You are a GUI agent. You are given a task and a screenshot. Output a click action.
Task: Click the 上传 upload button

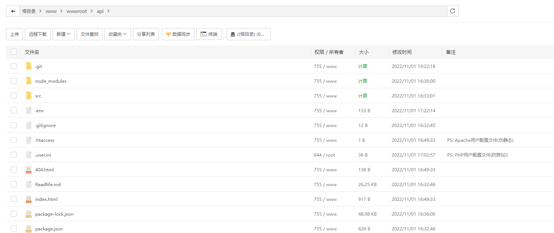[x=14, y=34]
